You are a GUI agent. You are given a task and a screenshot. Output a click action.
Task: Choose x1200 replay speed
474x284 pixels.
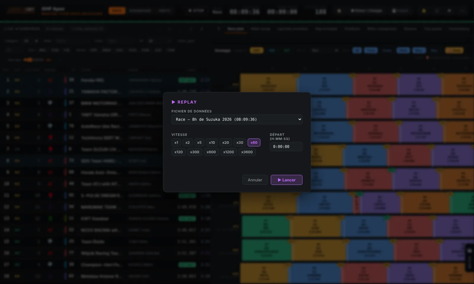tap(228, 152)
